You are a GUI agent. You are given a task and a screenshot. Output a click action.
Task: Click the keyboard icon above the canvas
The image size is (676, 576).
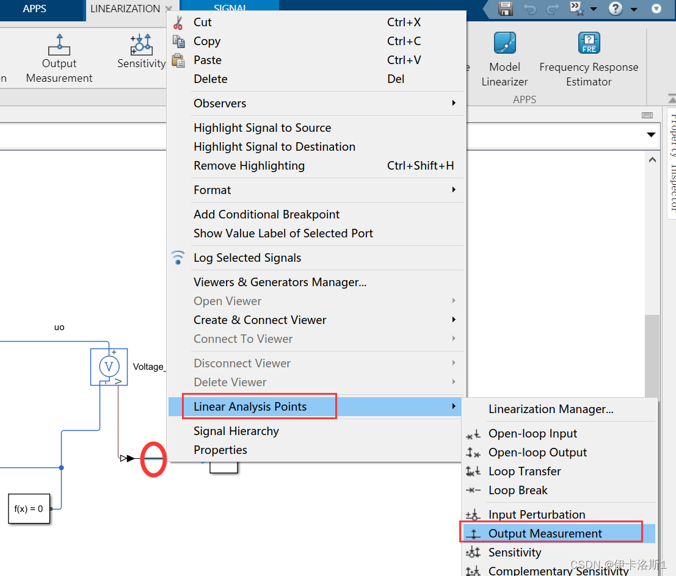click(x=647, y=115)
